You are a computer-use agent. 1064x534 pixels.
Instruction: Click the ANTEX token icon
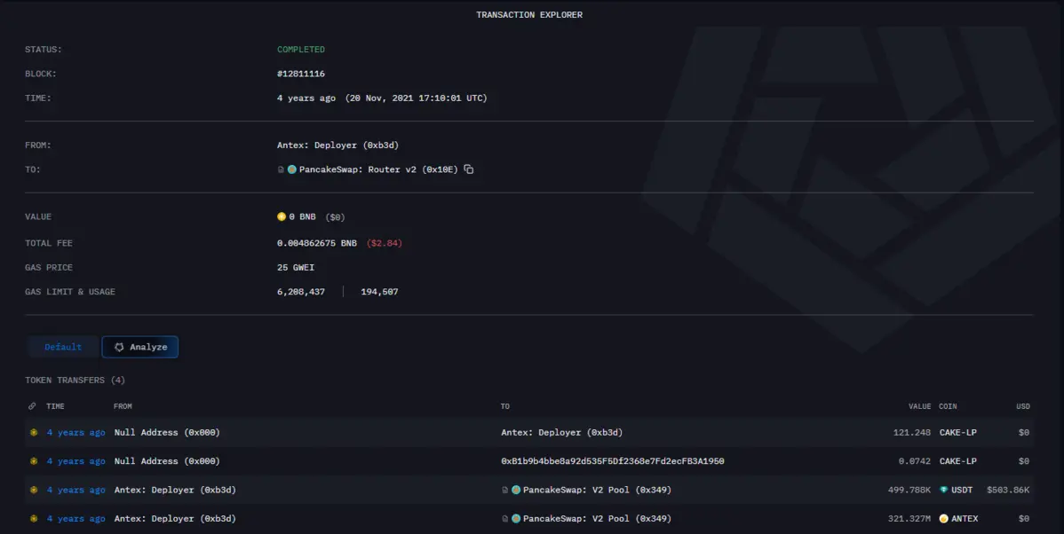click(944, 518)
